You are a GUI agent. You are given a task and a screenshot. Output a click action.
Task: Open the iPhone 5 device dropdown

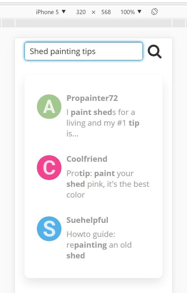tap(51, 12)
